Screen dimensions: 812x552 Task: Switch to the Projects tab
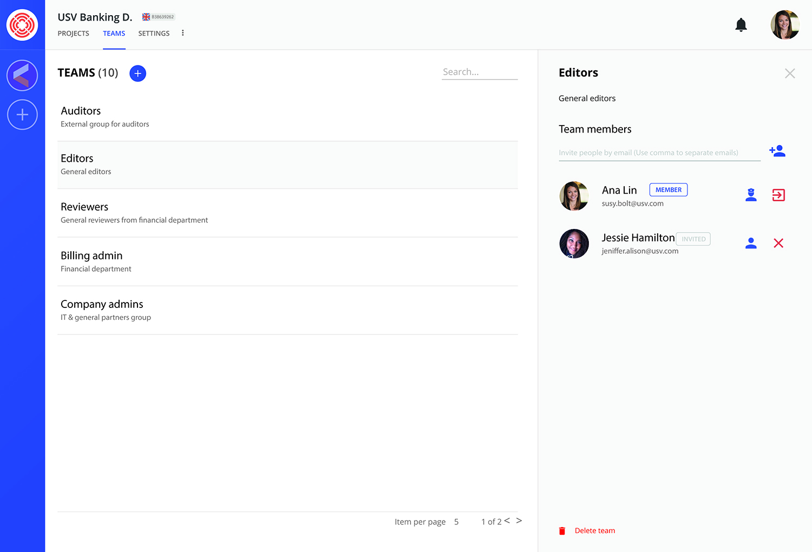73,34
